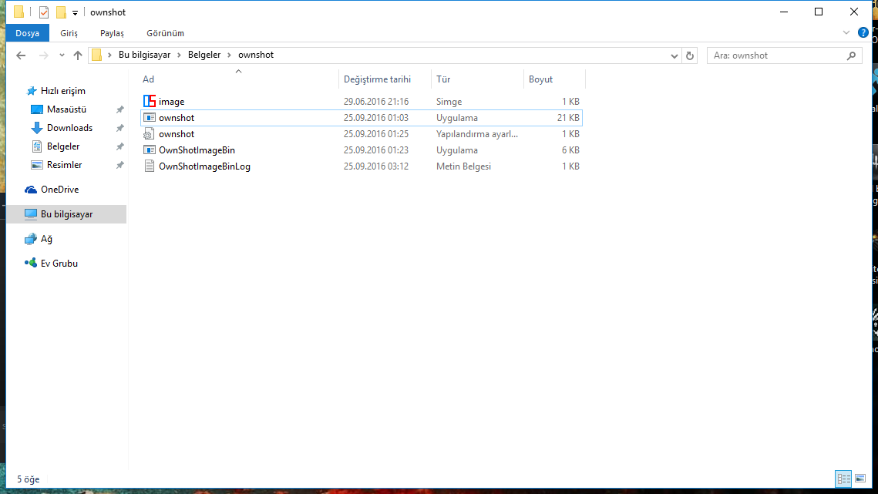The height and width of the screenshot is (494, 878).
Task: Click the pin icon beside Masaüstü
Action: [x=119, y=109]
